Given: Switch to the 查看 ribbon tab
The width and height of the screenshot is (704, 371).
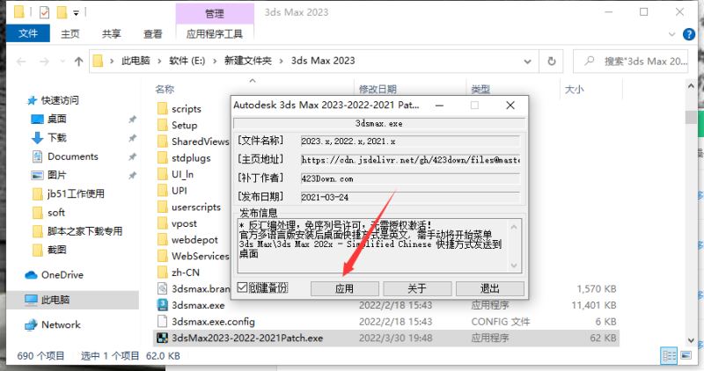Looking at the screenshot, I should pos(152,33).
